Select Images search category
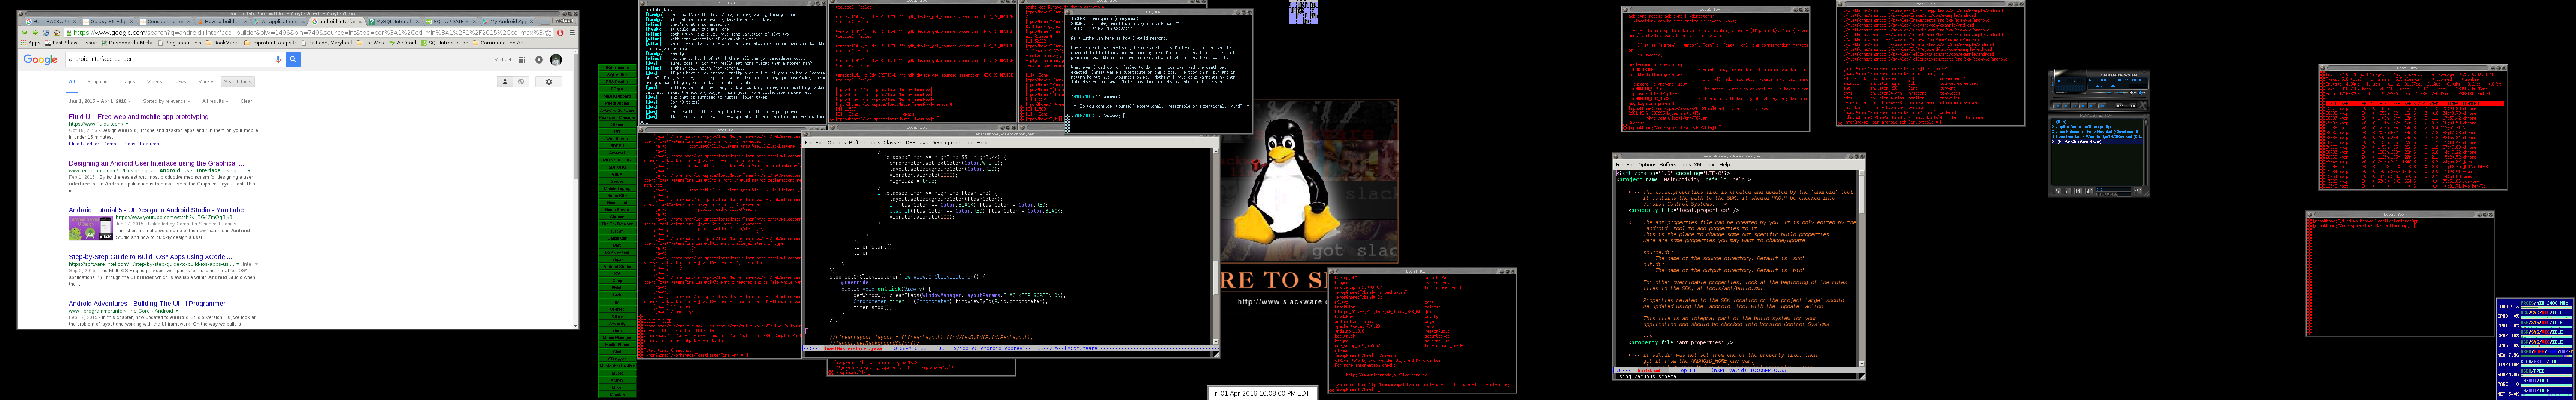 coord(127,82)
